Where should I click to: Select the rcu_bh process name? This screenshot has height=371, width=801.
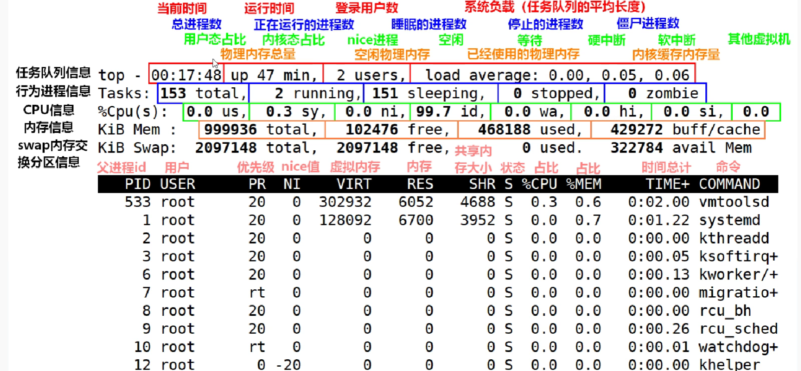(725, 311)
